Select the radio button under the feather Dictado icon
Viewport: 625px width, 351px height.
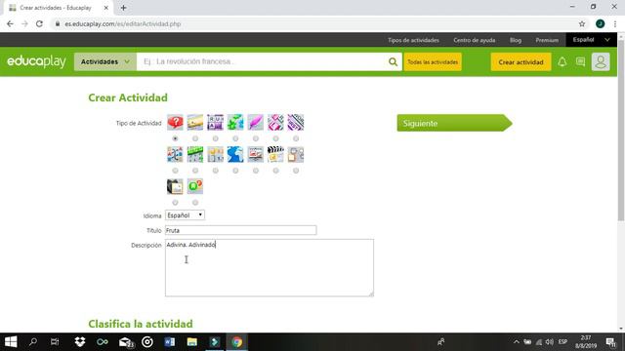pyautogui.click(x=256, y=138)
